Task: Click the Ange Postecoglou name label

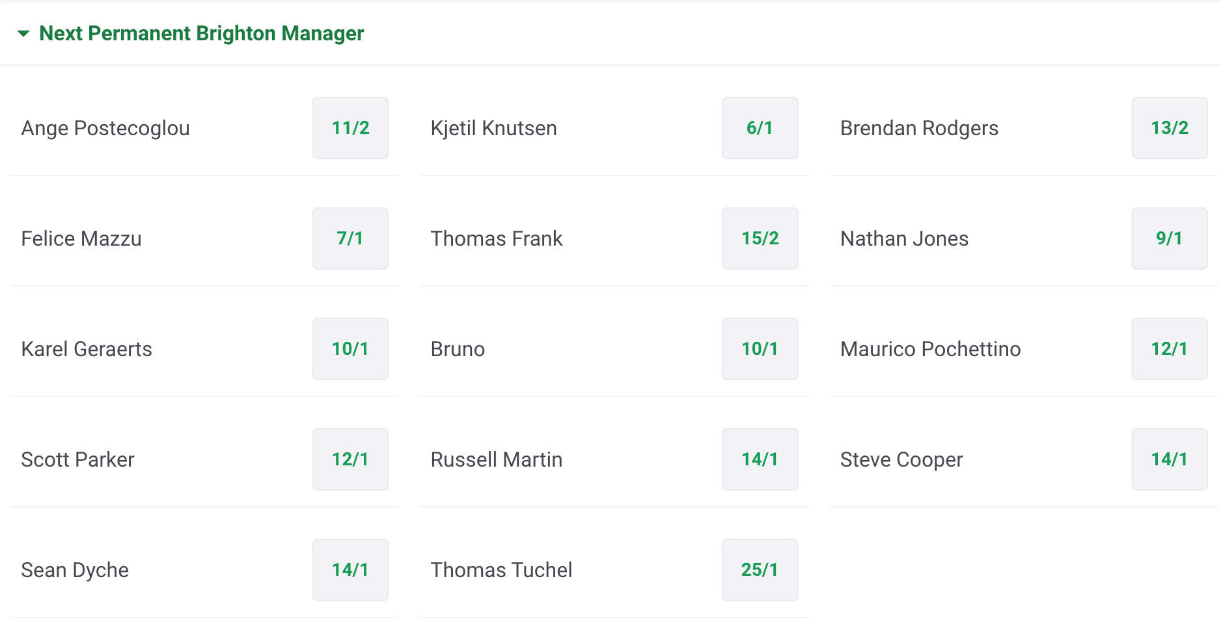Action: point(105,129)
